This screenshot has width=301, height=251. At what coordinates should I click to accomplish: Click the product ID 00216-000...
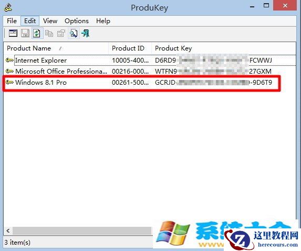[130, 72]
